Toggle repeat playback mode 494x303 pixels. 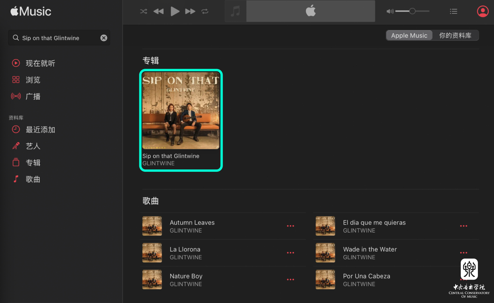pyautogui.click(x=205, y=12)
